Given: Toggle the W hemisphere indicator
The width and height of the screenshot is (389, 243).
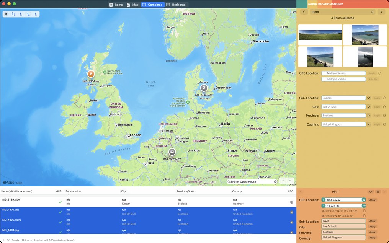Looking at the screenshot, I should tap(364, 206).
